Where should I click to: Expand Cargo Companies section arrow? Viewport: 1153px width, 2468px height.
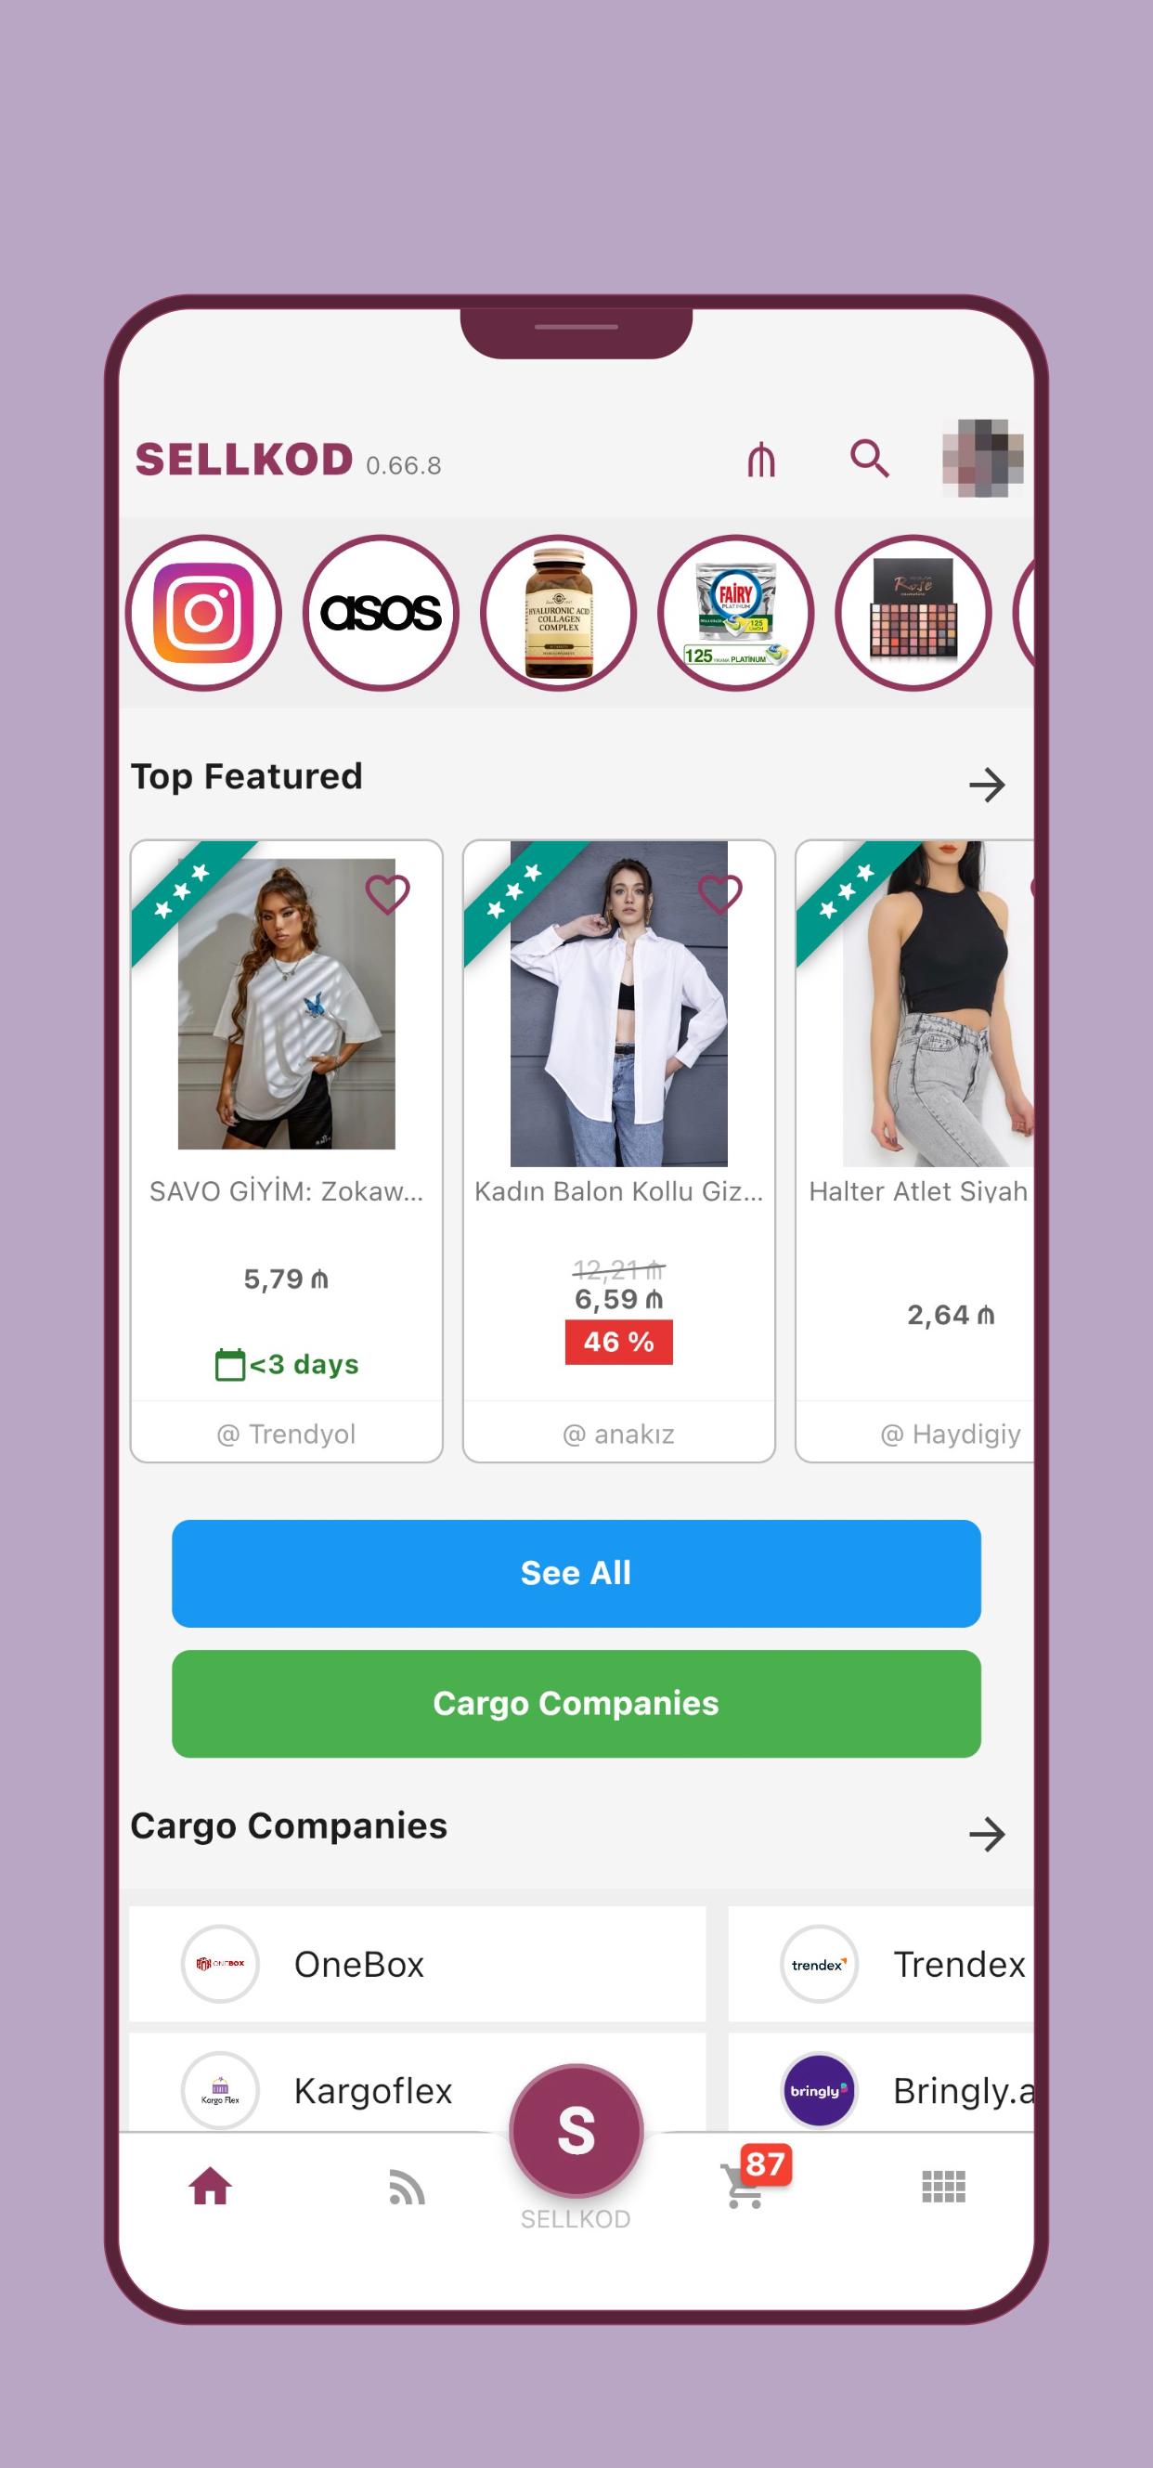987,1834
